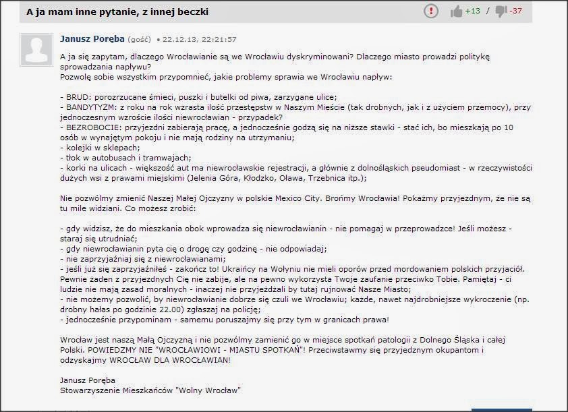Click the signature line "Stowarzyszenie Mieszkańców "Wolny Wrocław""
The width and height of the screenshot is (568, 412).
tap(150, 390)
